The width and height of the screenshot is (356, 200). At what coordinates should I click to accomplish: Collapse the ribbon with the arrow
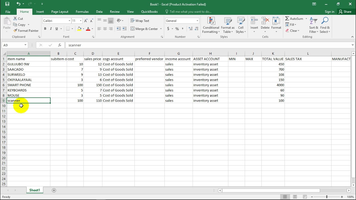coord(353,37)
